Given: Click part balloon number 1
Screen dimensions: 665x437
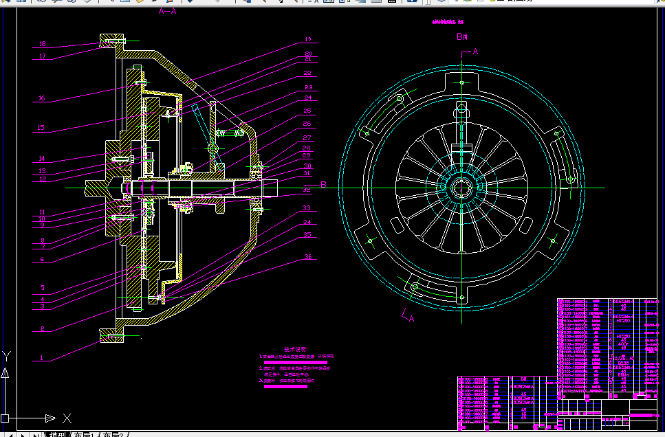Looking at the screenshot, I should 41,358.
